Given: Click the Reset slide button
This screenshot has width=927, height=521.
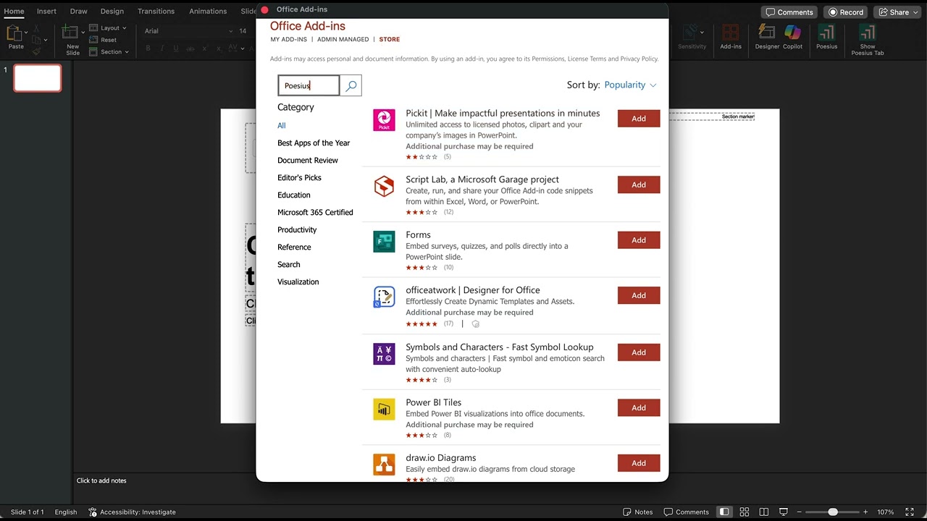Looking at the screenshot, I should pyautogui.click(x=103, y=40).
